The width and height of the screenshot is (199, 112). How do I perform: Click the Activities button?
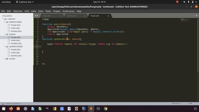tap(6, 2)
